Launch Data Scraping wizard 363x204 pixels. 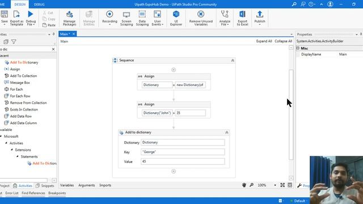[142, 18]
